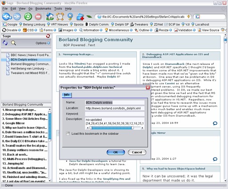Image resolution: width=228 pixels, height=189 pixels.
Task: Click the yellow arrow in the address bar
Action: click(188, 16)
